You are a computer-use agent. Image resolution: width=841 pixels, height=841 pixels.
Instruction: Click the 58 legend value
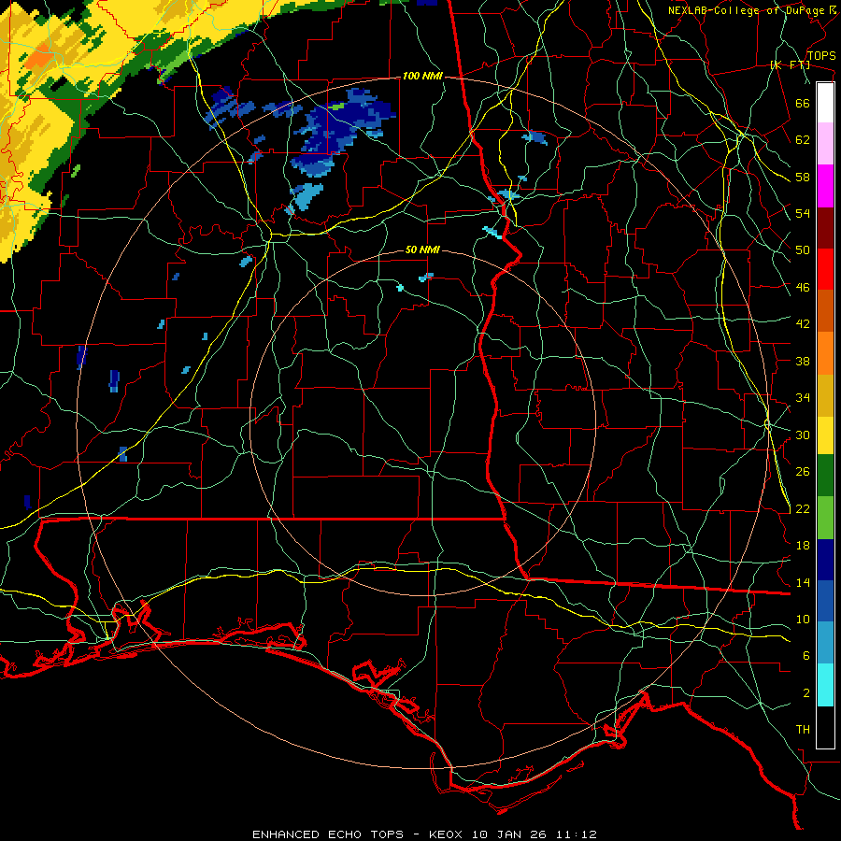point(803,177)
